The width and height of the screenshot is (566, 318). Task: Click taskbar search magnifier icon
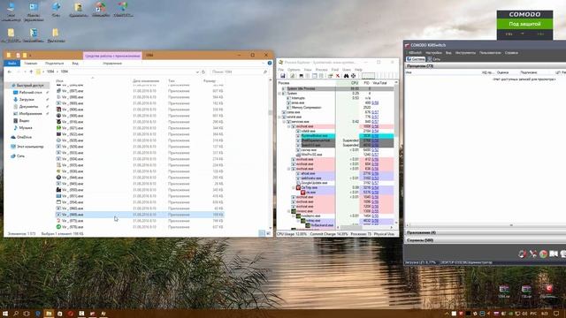tap(16, 314)
